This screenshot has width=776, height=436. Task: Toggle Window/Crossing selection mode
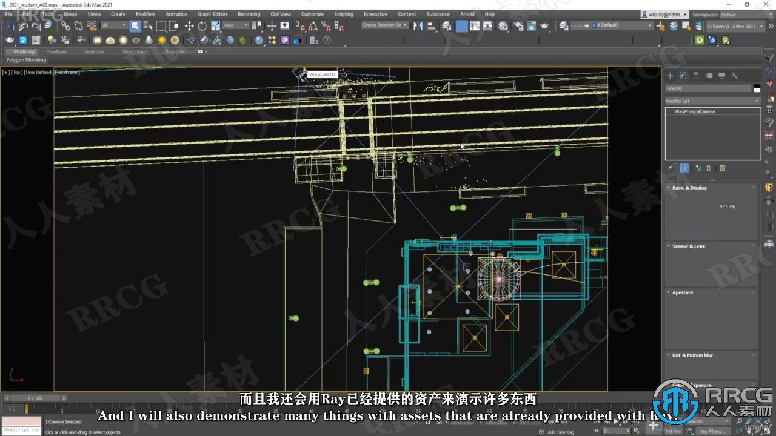[175, 26]
